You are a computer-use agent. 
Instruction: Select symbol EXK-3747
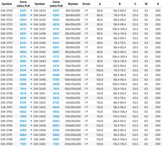click(x=7, y=135)
